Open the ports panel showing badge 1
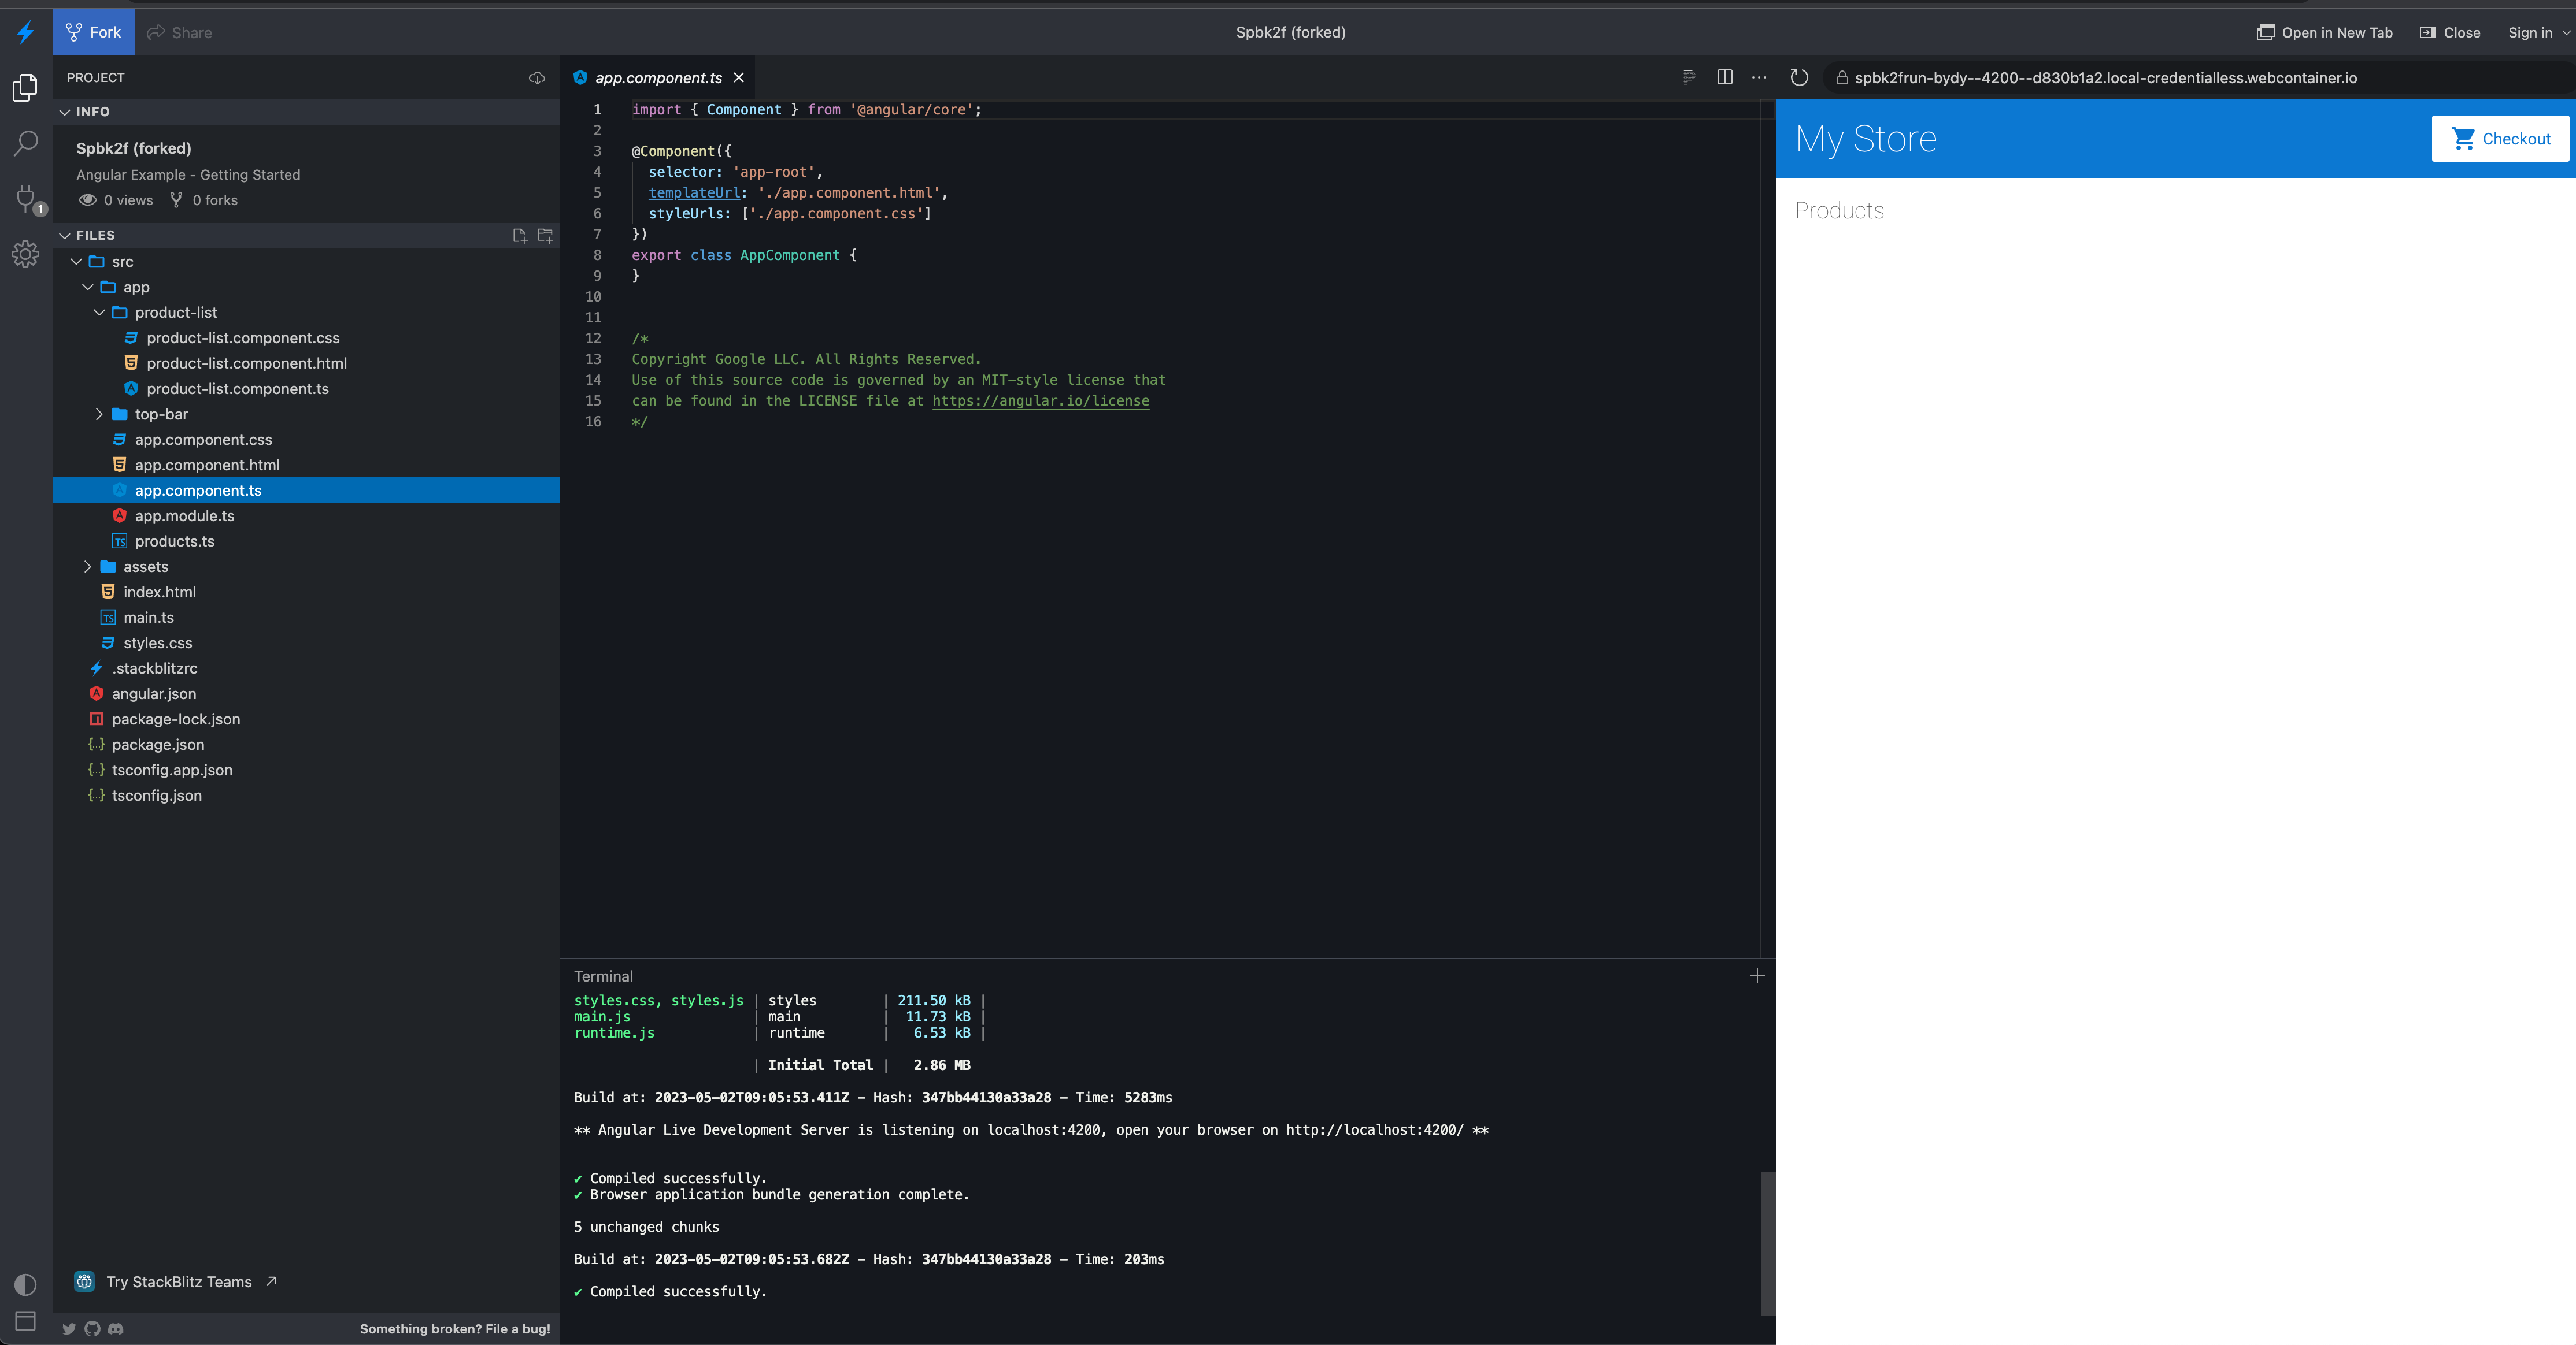 [25, 197]
